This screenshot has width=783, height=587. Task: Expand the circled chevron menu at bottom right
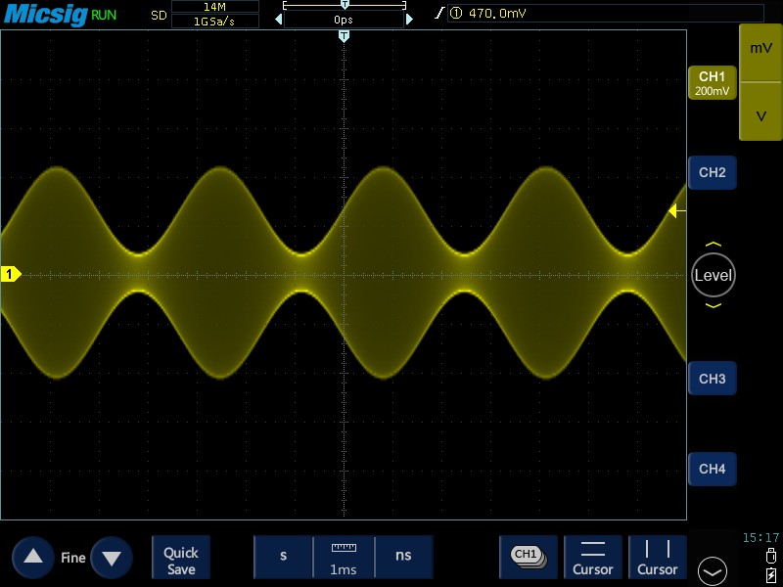[713, 570]
